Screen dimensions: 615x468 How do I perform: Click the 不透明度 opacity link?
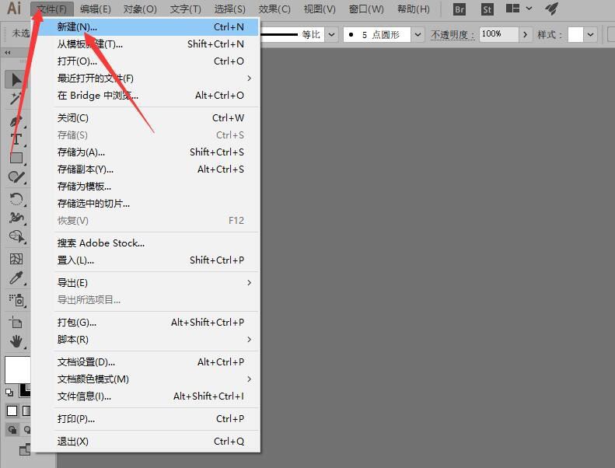click(x=453, y=35)
